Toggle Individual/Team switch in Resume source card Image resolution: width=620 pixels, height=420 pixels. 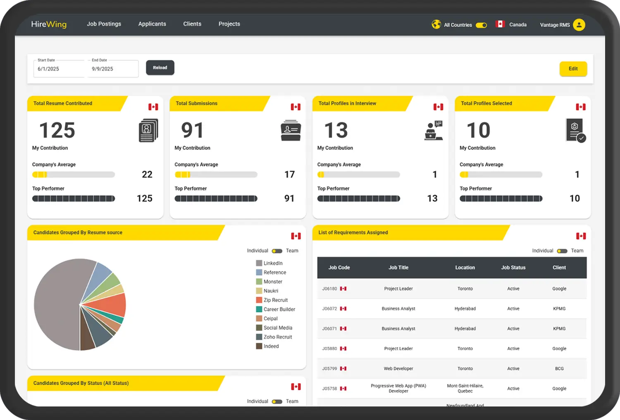click(x=277, y=251)
